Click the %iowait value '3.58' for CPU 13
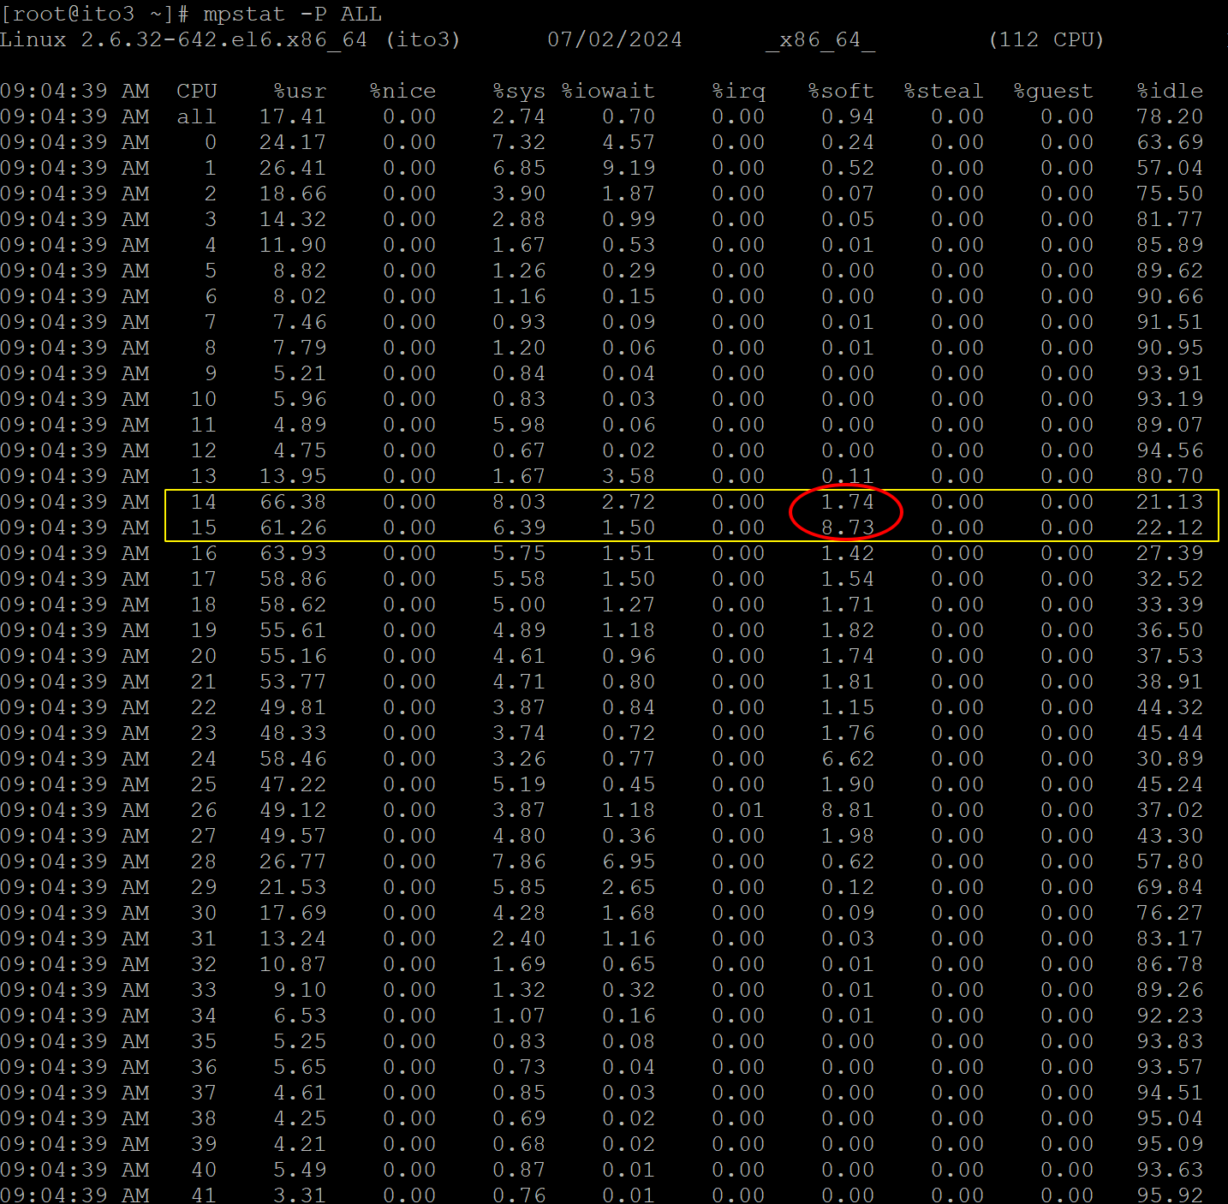Viewport: 1228px width, 1204px height. (629, 476)
